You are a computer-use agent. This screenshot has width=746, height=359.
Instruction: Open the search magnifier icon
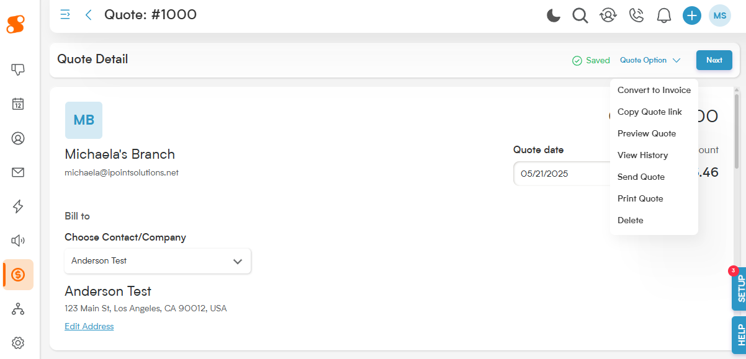(x=580, y=16)
